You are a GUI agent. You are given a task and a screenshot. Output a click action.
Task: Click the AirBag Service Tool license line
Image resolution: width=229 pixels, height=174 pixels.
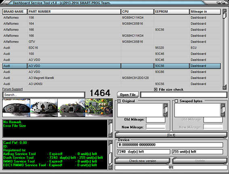coord(50,154)
